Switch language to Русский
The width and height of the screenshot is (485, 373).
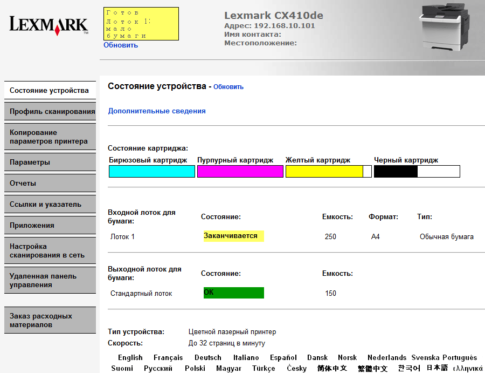158,368
